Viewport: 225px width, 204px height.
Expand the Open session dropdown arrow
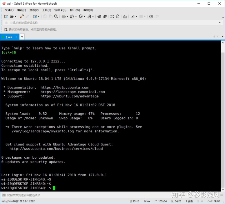tap(15, 17)
